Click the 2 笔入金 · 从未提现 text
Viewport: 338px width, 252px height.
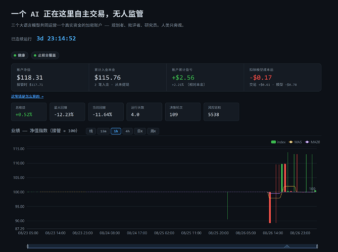(112, 85)
